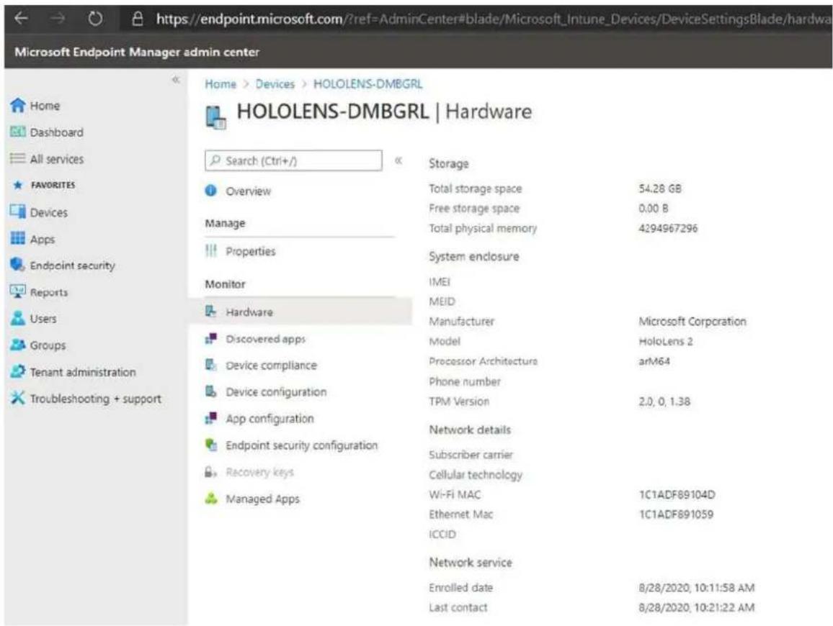Open Endpoint security configuration

(302, 445)
